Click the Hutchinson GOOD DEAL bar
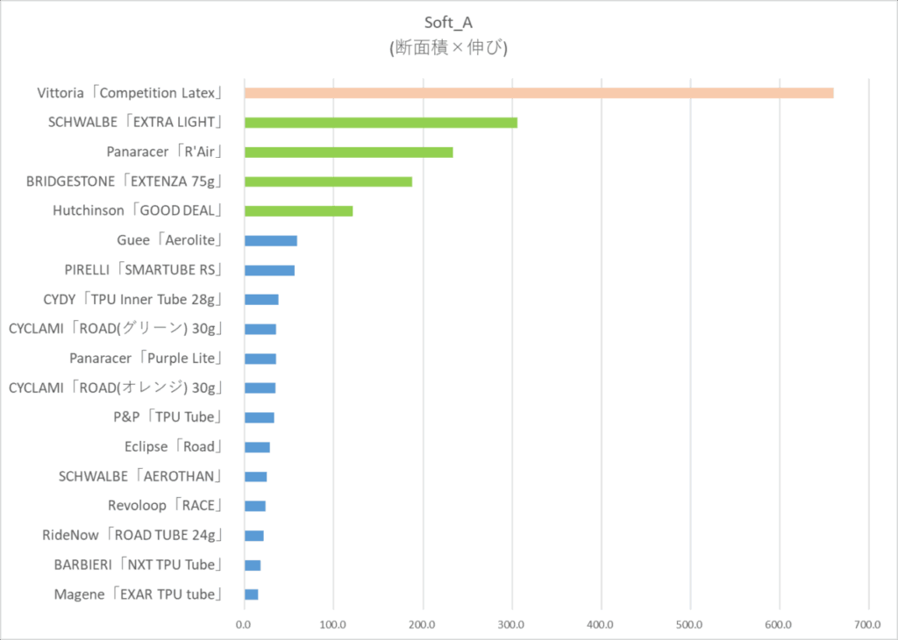Screen dimensions: 898x640 298,211
